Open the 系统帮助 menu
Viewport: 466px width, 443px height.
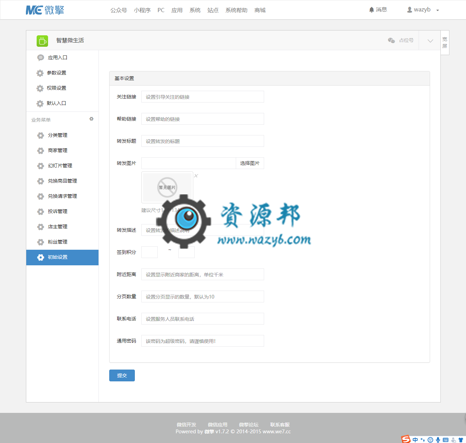tap(236, 10)
